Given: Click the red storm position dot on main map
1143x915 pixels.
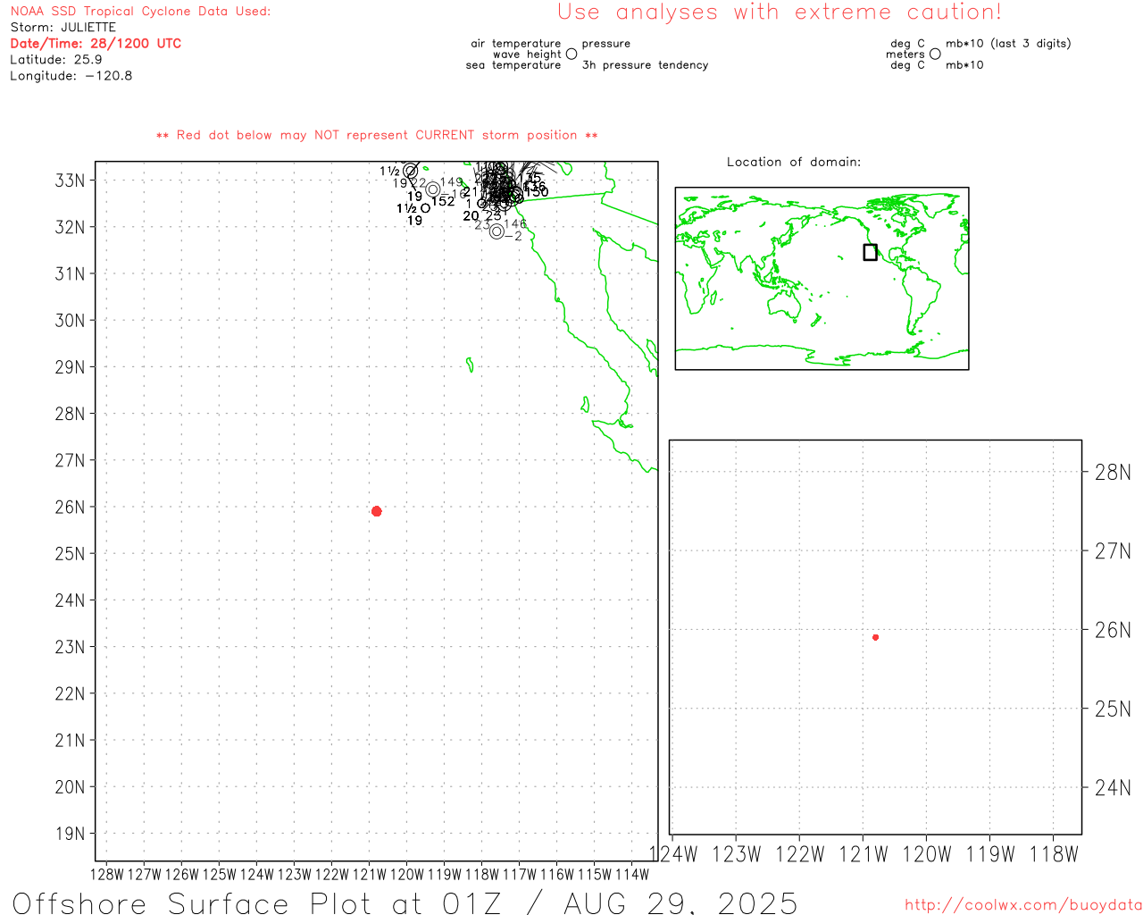Looking at the screenshot, I should [376, 511].
